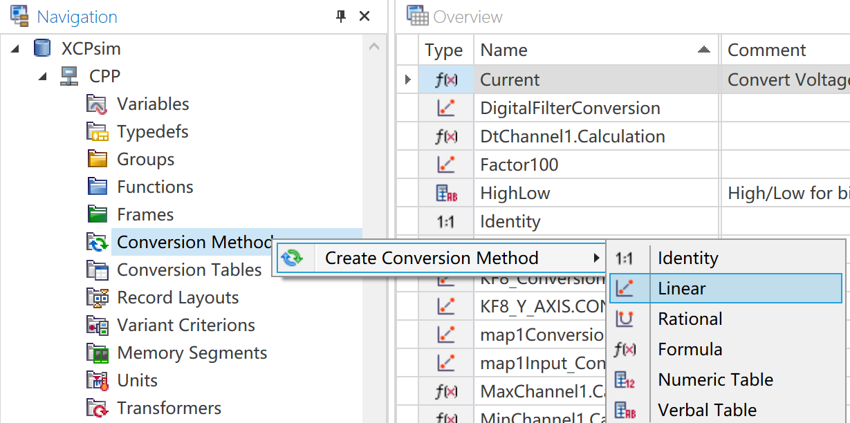Click the Variant Criterions icon

pos(98,326)
